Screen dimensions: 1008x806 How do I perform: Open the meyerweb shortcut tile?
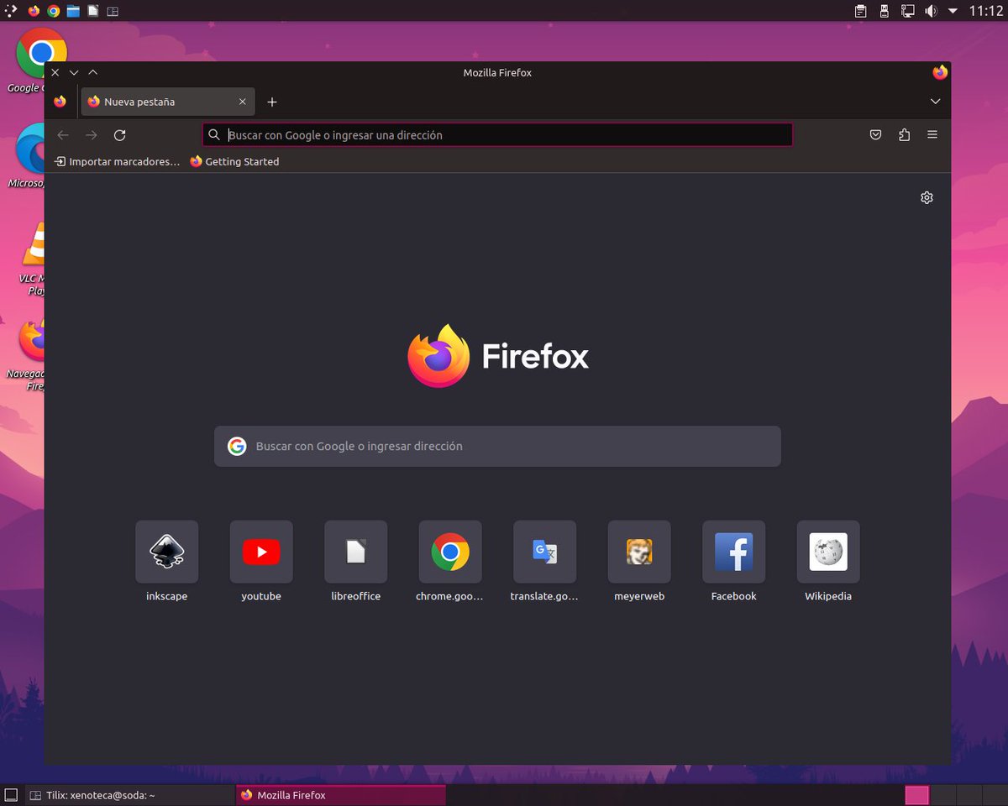pos(639,552)
